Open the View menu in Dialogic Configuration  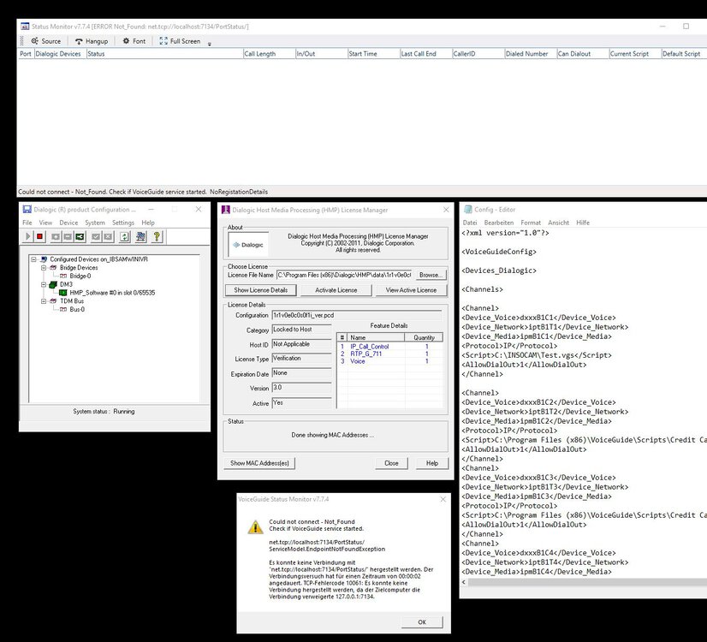click(x=45, y=223)
